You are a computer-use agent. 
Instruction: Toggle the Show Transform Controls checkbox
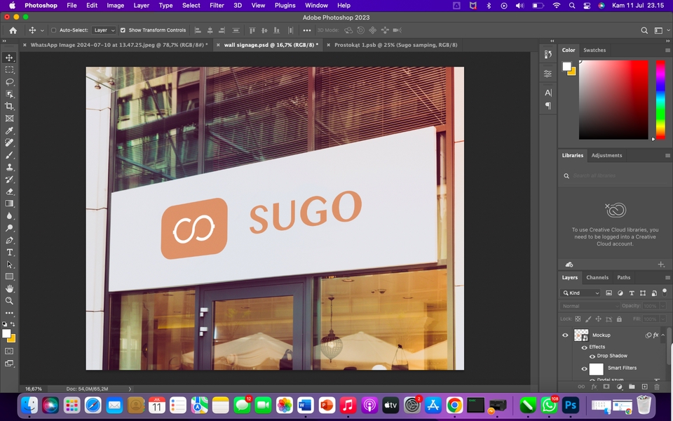125,30
